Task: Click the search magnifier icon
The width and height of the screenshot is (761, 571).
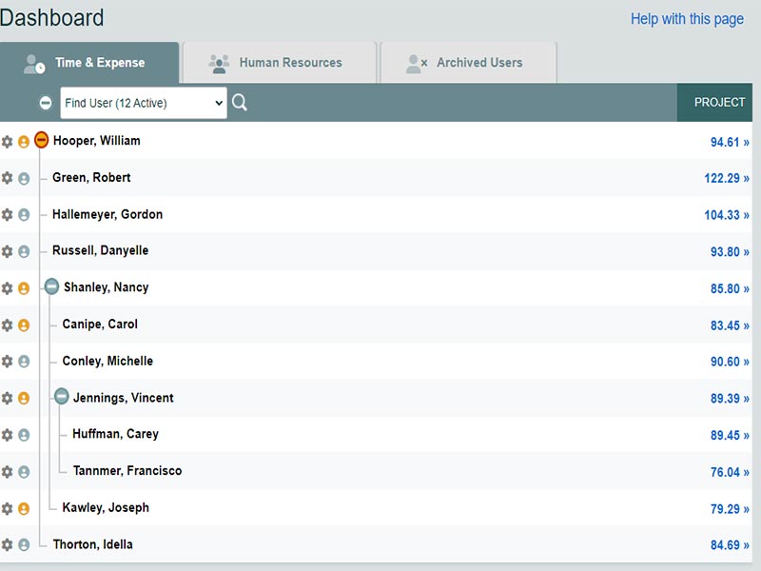Action: tap(240, 103)
